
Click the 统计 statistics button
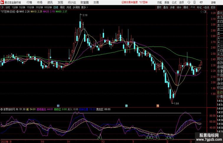[179, 7]
